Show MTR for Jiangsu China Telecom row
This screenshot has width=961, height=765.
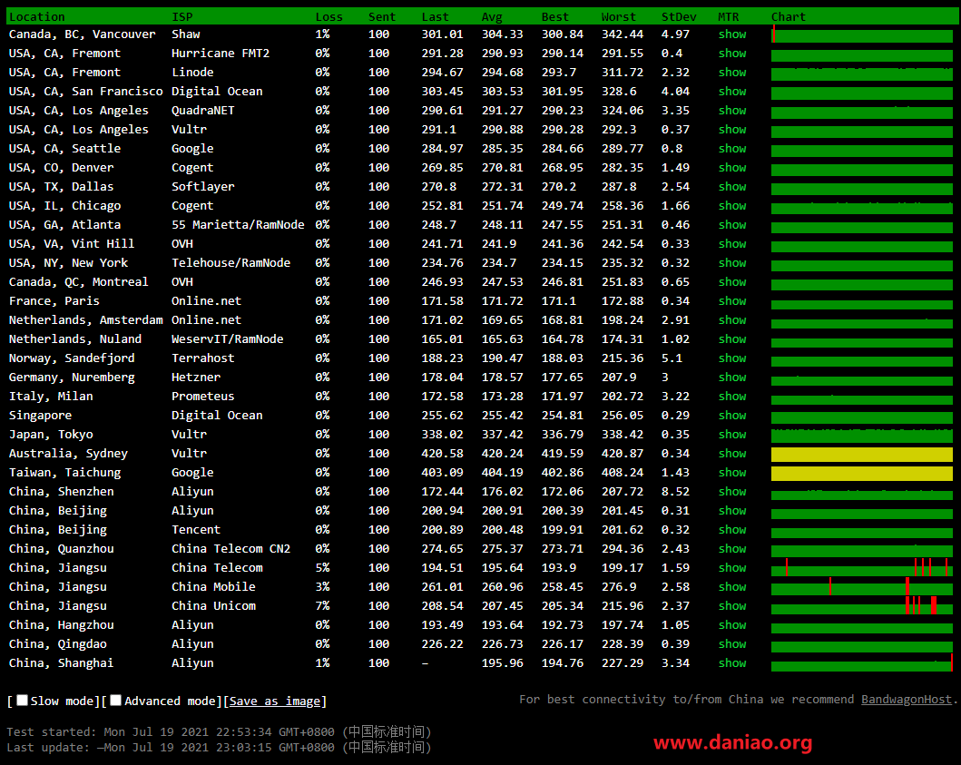coord(732,567)
